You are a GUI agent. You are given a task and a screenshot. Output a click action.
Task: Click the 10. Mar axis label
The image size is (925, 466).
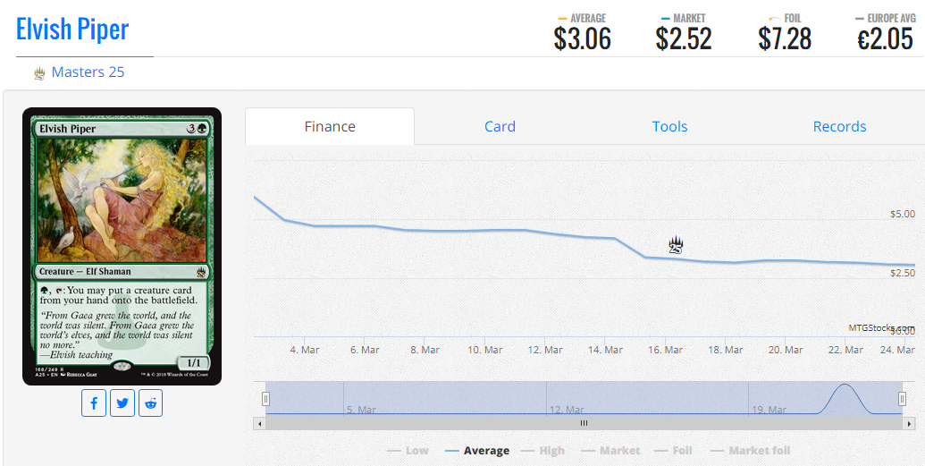pyautogui.click(x=485, y=350)
